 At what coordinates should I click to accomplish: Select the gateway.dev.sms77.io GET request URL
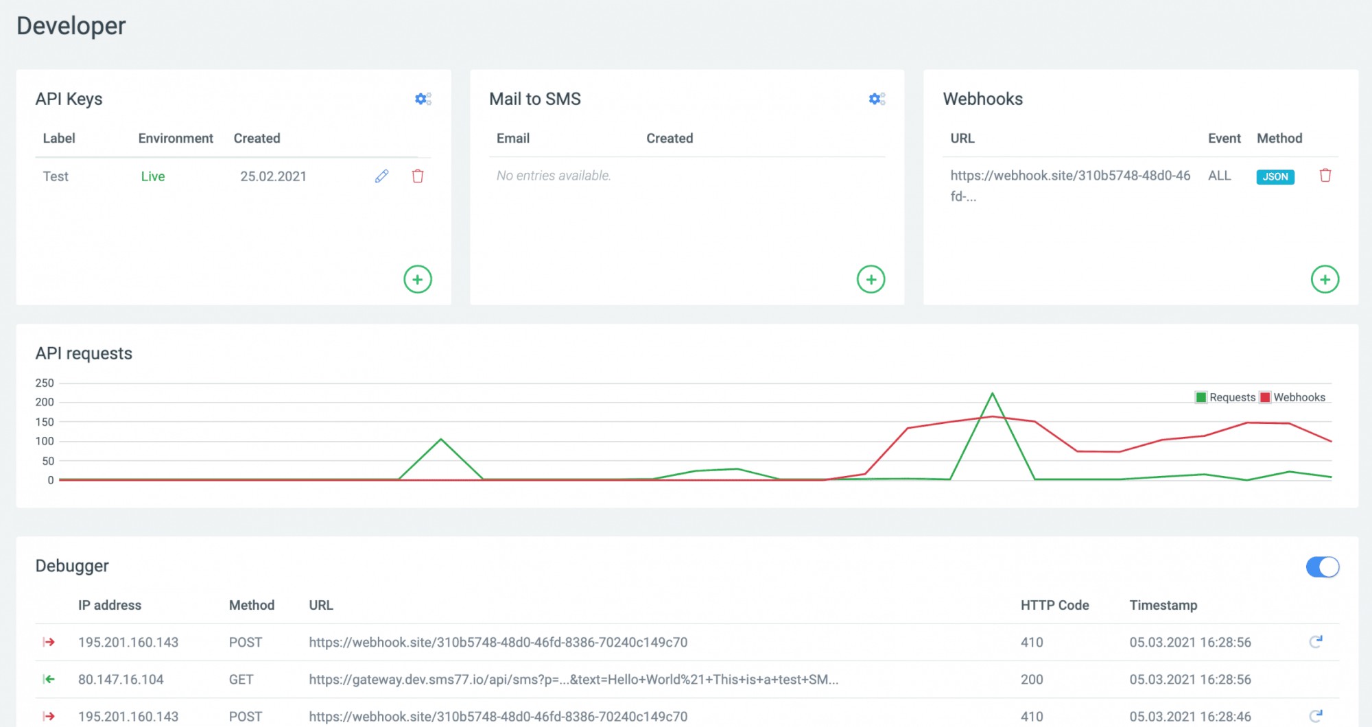tap(573, 679)
